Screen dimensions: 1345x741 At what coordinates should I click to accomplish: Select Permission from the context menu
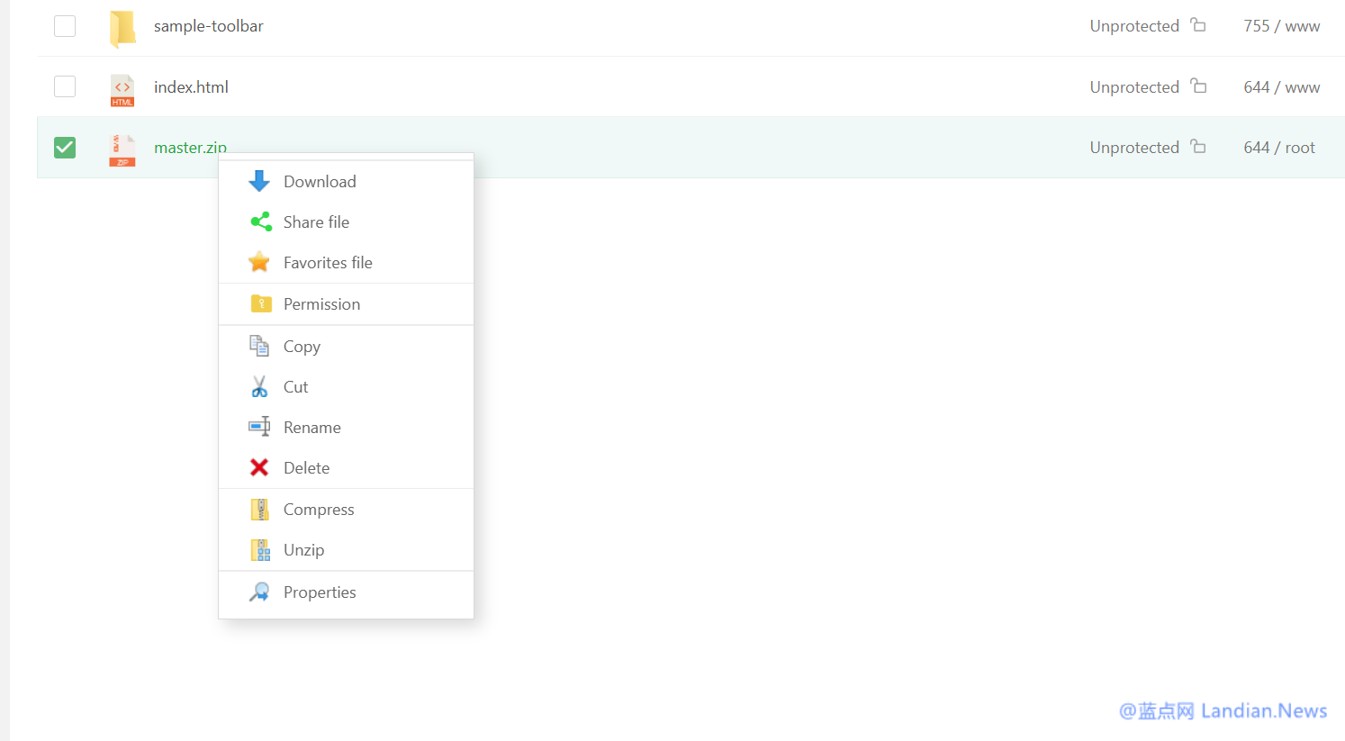point(321,304)
